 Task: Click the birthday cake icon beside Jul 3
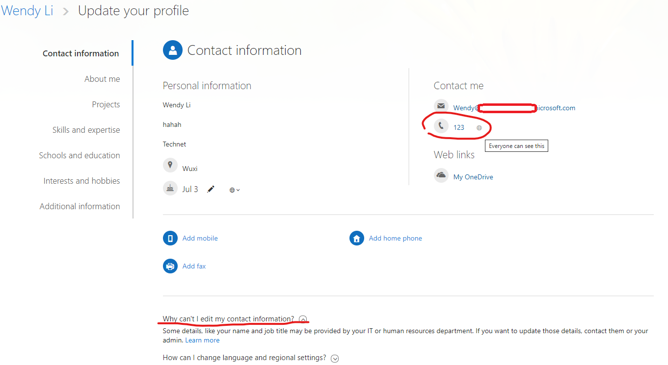[x=170, y=188]
